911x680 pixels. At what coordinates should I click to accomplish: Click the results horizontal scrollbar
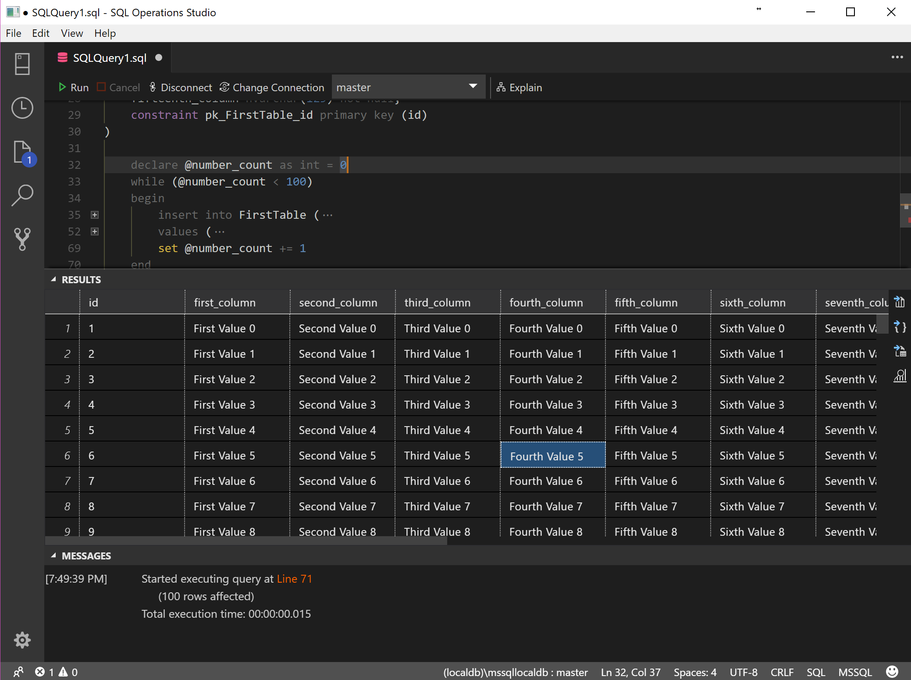[246, 541]
